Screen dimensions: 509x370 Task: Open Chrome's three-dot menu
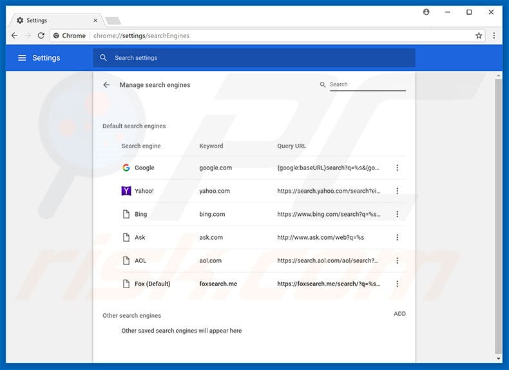click(x=494, y=35)
